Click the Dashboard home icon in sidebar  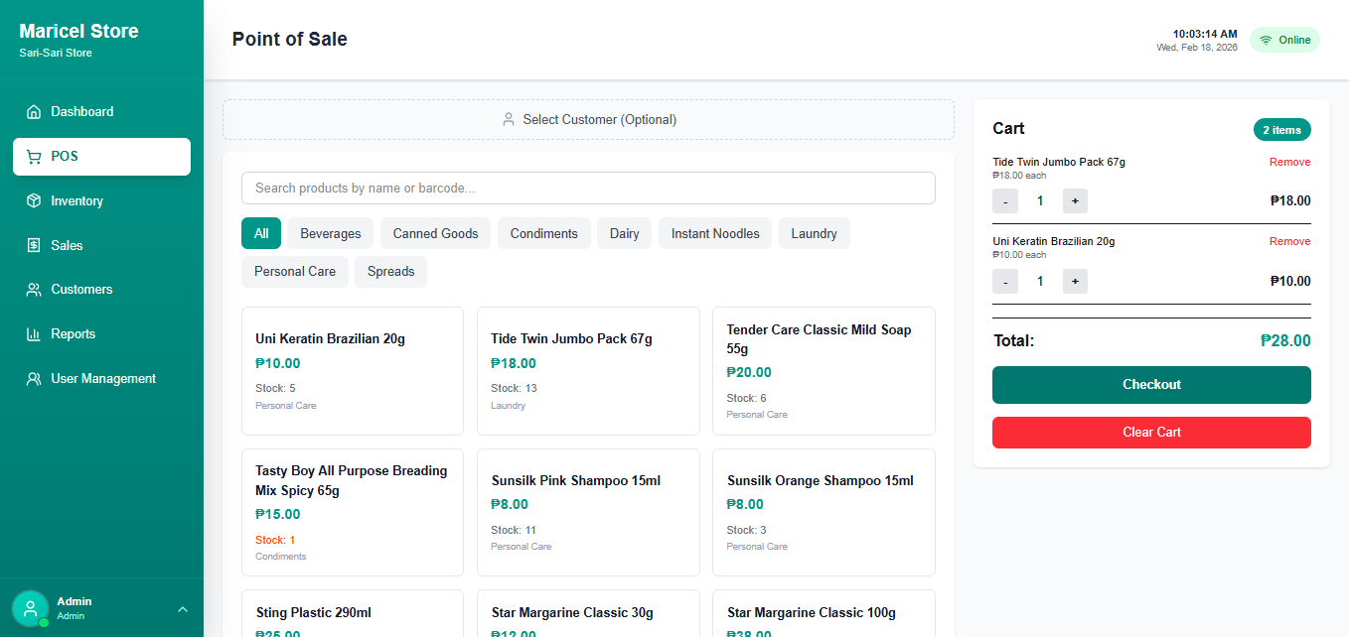[x=34, y=112]
